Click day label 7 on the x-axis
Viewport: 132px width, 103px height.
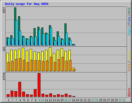[x=32, y=100]
